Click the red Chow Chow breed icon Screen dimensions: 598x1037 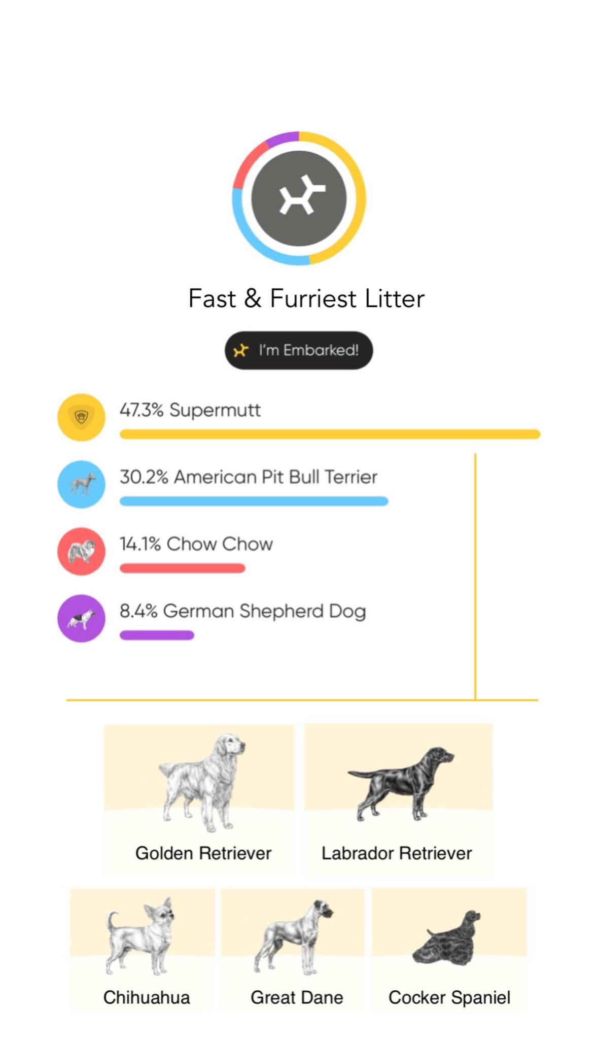tap(81, 551)
